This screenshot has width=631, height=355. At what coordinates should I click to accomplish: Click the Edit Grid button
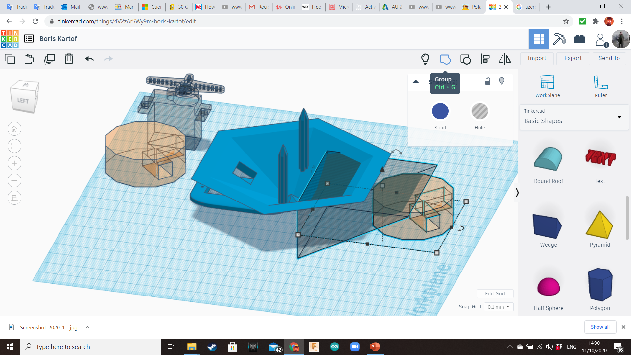click(495, 294)
